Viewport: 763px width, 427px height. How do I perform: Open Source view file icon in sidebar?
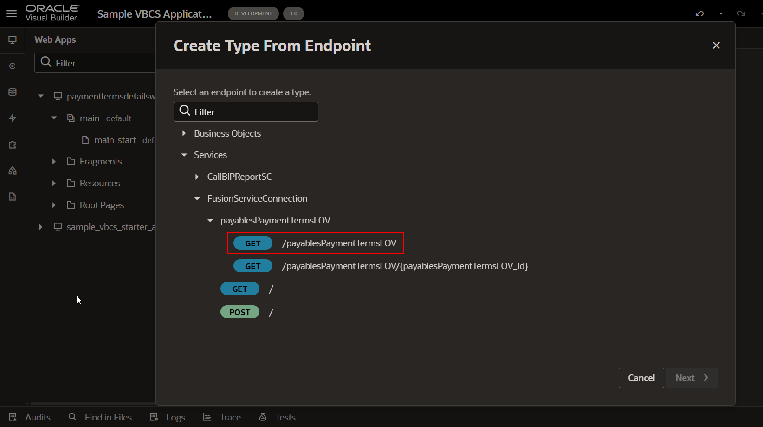click(x=13, y=197)
